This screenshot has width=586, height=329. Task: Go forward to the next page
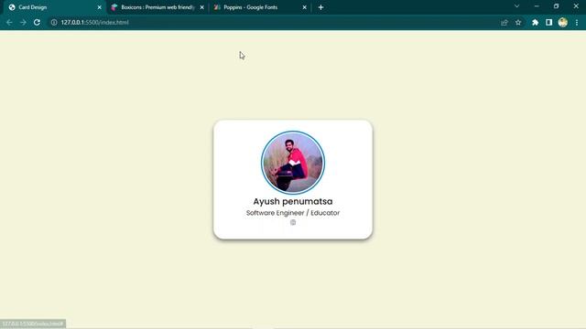pyautogui.click(x=23, y=22)
